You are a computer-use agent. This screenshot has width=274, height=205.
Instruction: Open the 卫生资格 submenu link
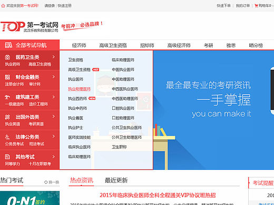click(x=75, y=60)
